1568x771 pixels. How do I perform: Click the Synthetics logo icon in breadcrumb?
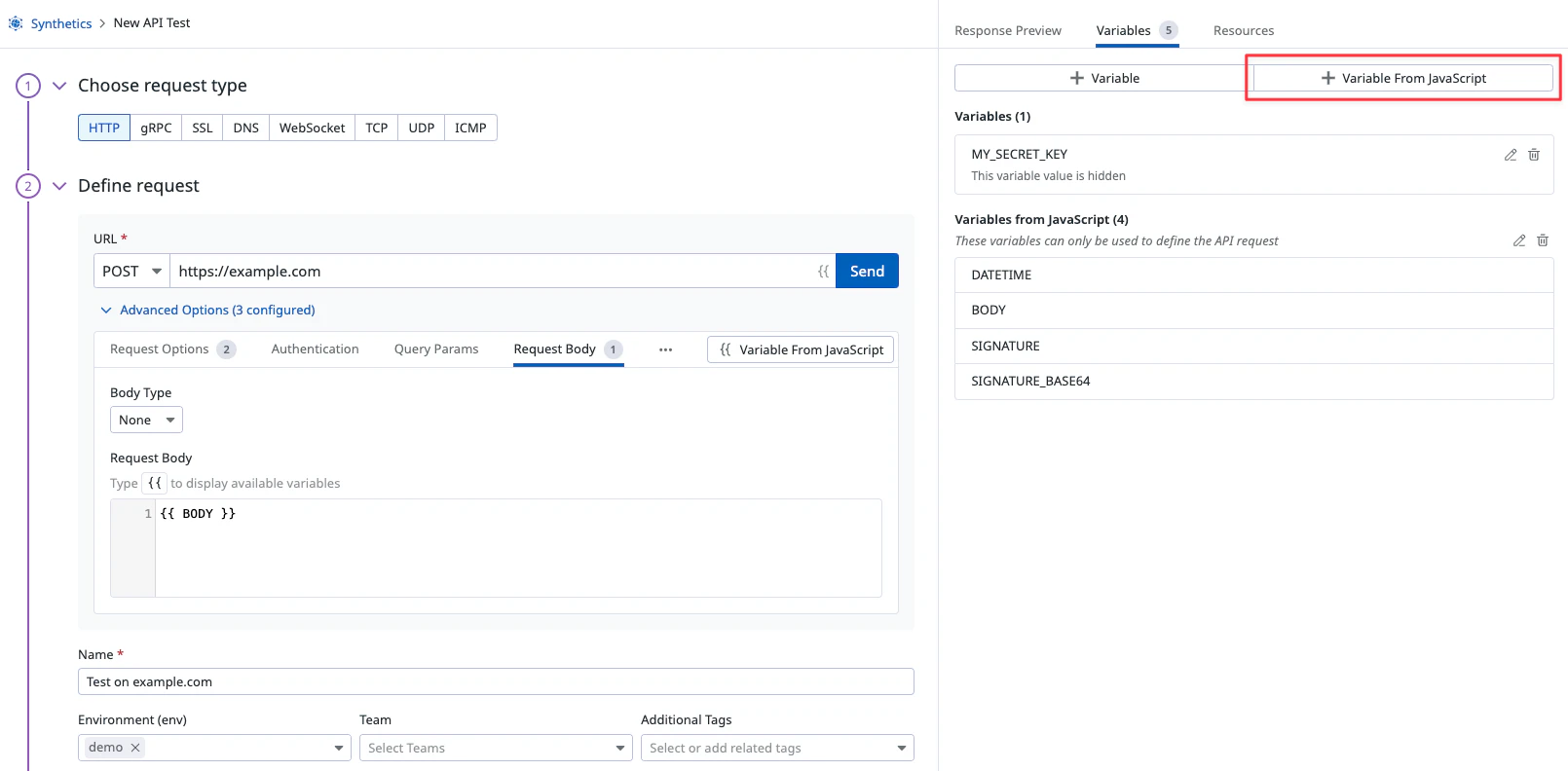coord(16,23)
